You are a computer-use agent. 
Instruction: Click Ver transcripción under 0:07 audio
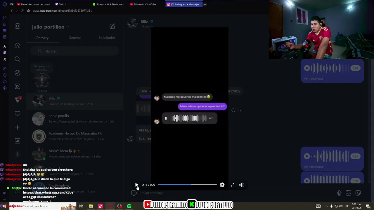click(314, 79)
